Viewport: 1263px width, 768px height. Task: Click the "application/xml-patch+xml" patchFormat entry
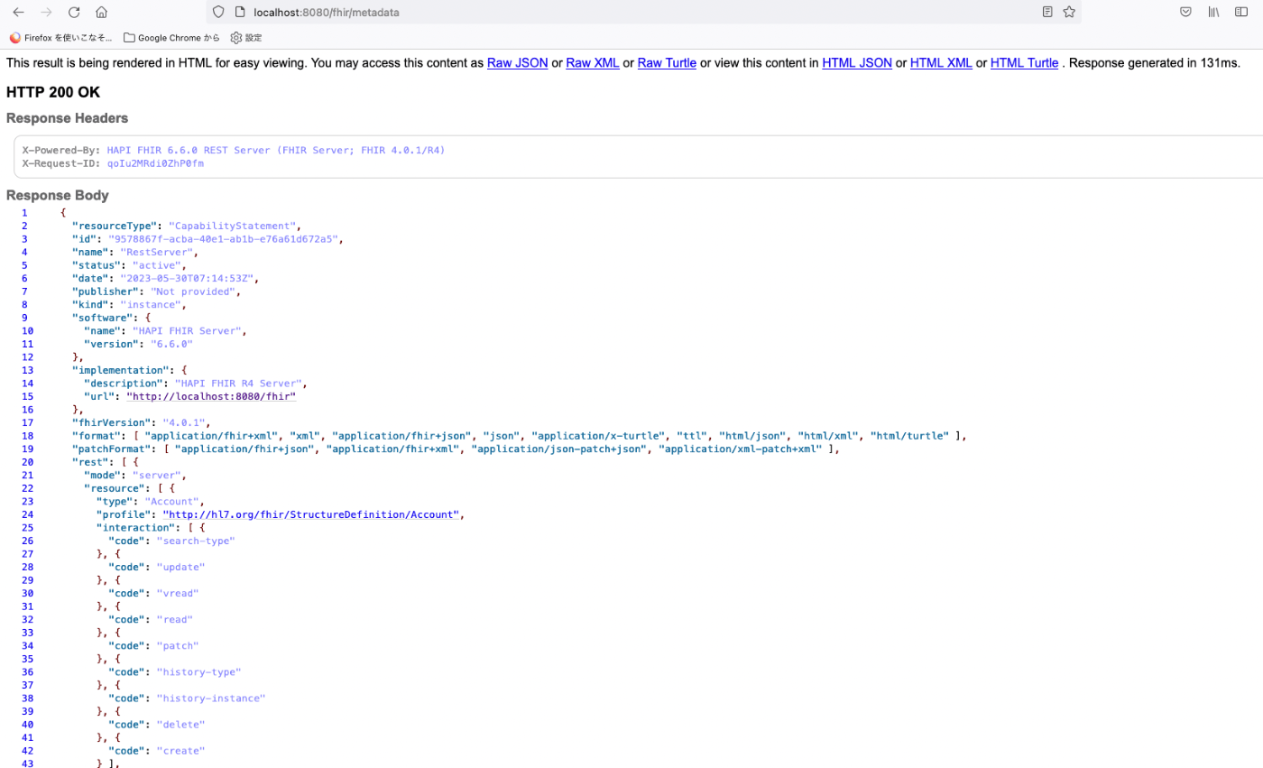click(742, 449)
